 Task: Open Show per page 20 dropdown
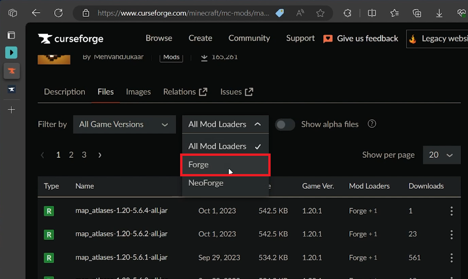click(x=442, y=155)
